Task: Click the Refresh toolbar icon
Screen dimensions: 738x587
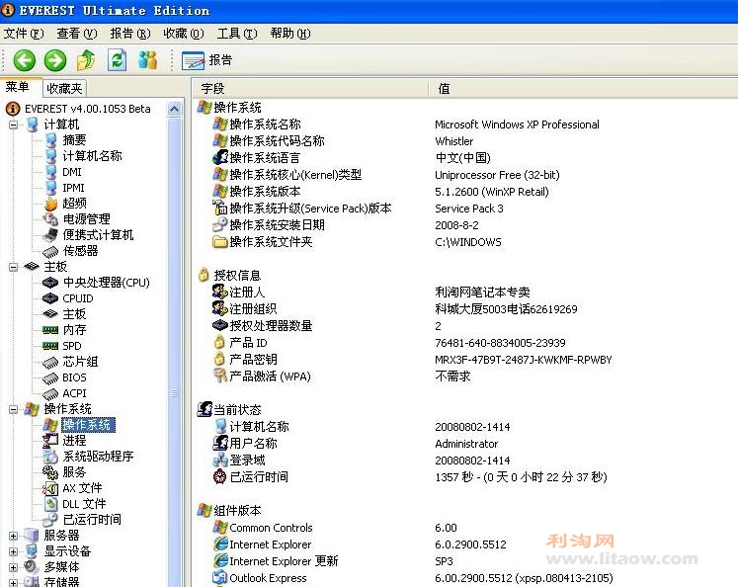Action: click(117, 60)
